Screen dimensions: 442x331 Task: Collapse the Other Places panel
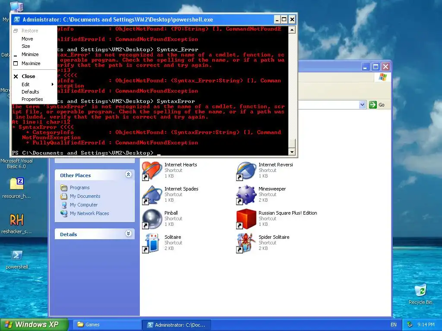point(128,175)
